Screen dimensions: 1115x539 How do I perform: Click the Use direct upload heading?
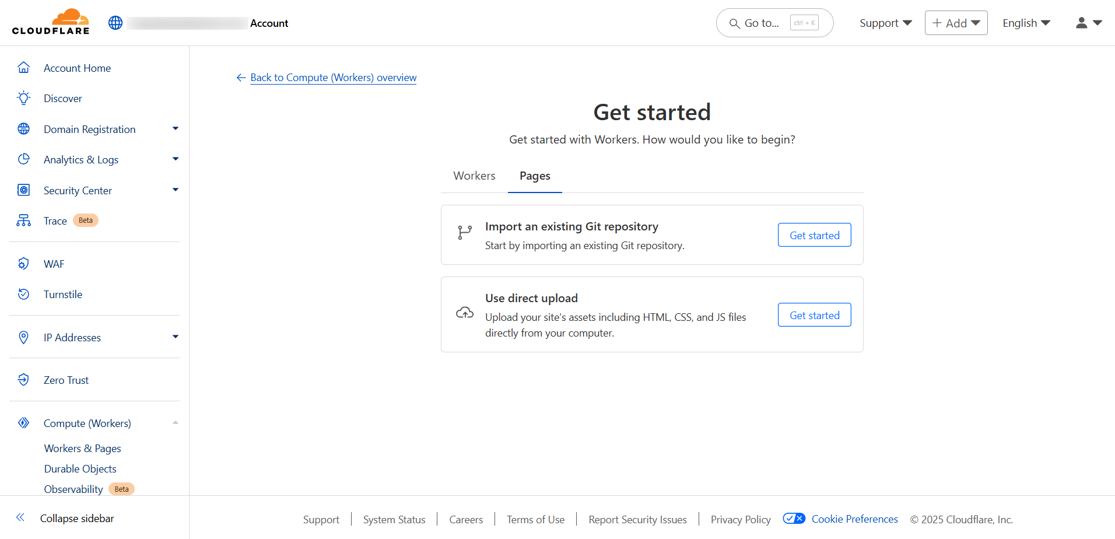click(x=531, y=298)
